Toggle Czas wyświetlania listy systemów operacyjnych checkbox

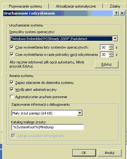pyautogui.click(x=12, y=47)
